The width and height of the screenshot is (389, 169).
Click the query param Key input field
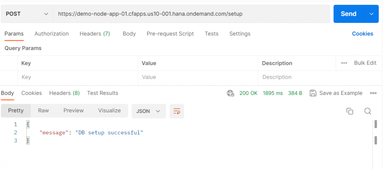tap(77, 77)
